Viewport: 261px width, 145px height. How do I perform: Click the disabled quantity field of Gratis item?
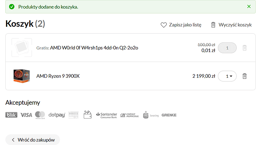pos(227,48)
